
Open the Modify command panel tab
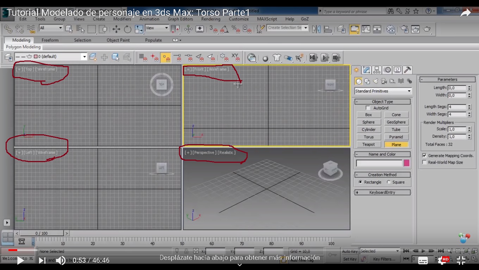tap(366, 70)
